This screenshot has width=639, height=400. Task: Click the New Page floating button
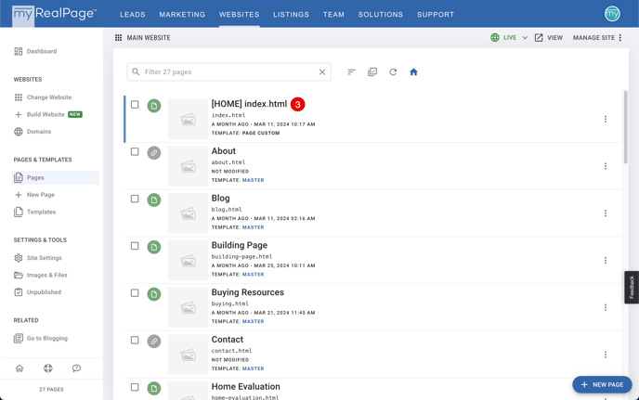click(x=602, y=384)
